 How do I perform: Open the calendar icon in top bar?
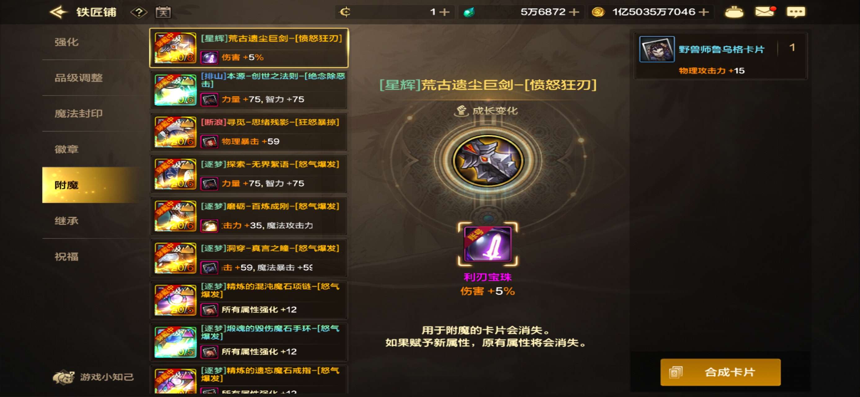[163, 12]
